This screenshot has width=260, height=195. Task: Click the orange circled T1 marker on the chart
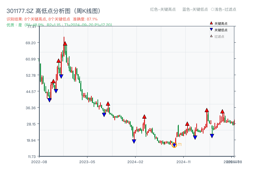click(174, 145)
